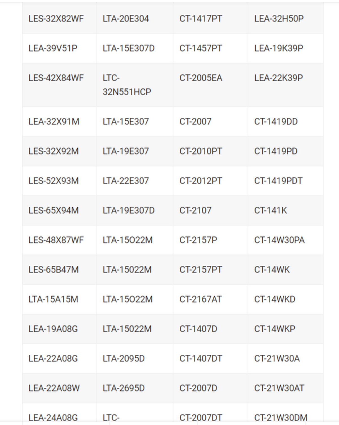Image resolution: width=339 pixels, height=425 pixels.
Task: Click the CT-2012PT table entry
Action: click(x=201, y=181)
